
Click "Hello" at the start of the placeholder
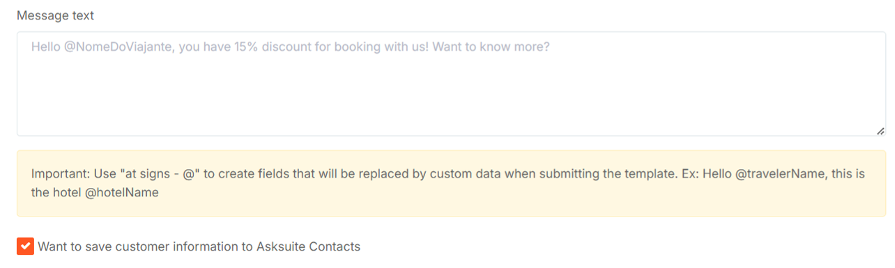pos(46,47)
